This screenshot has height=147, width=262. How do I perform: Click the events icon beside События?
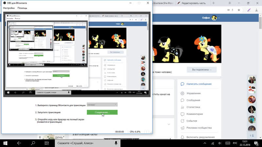182,121
